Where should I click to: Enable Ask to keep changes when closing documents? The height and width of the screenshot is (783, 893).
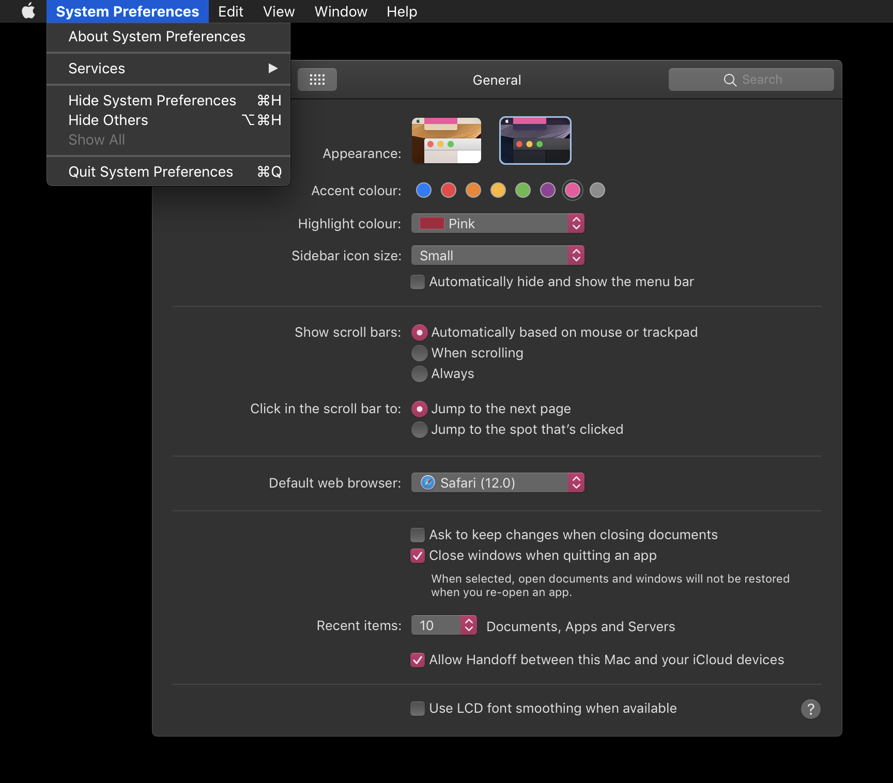coord(418,535)
